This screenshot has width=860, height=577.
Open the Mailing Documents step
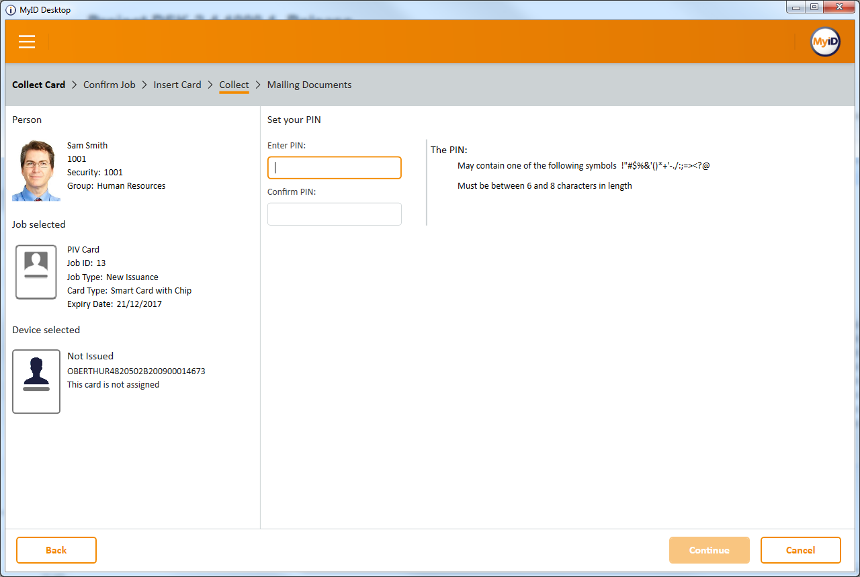coord(309,85)
